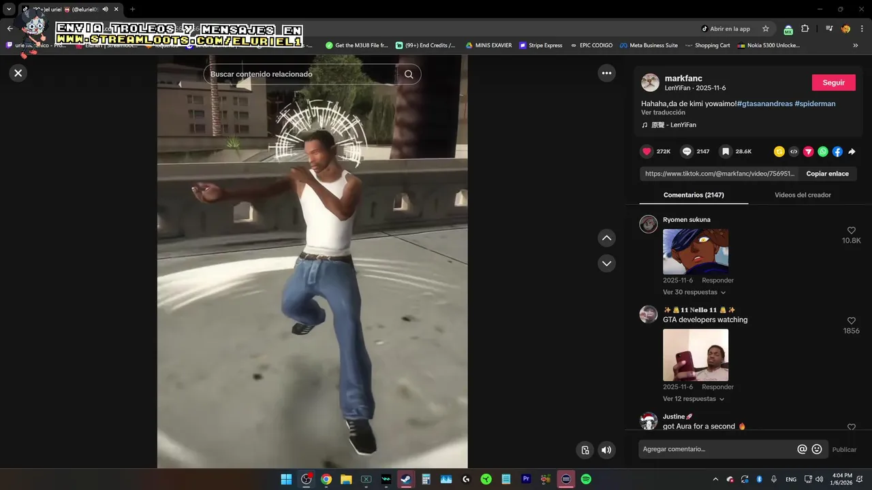Mute the browser tab audio icon
This screenshot has height=490, width=872.
pyautogui.click(x=105, y=10)
